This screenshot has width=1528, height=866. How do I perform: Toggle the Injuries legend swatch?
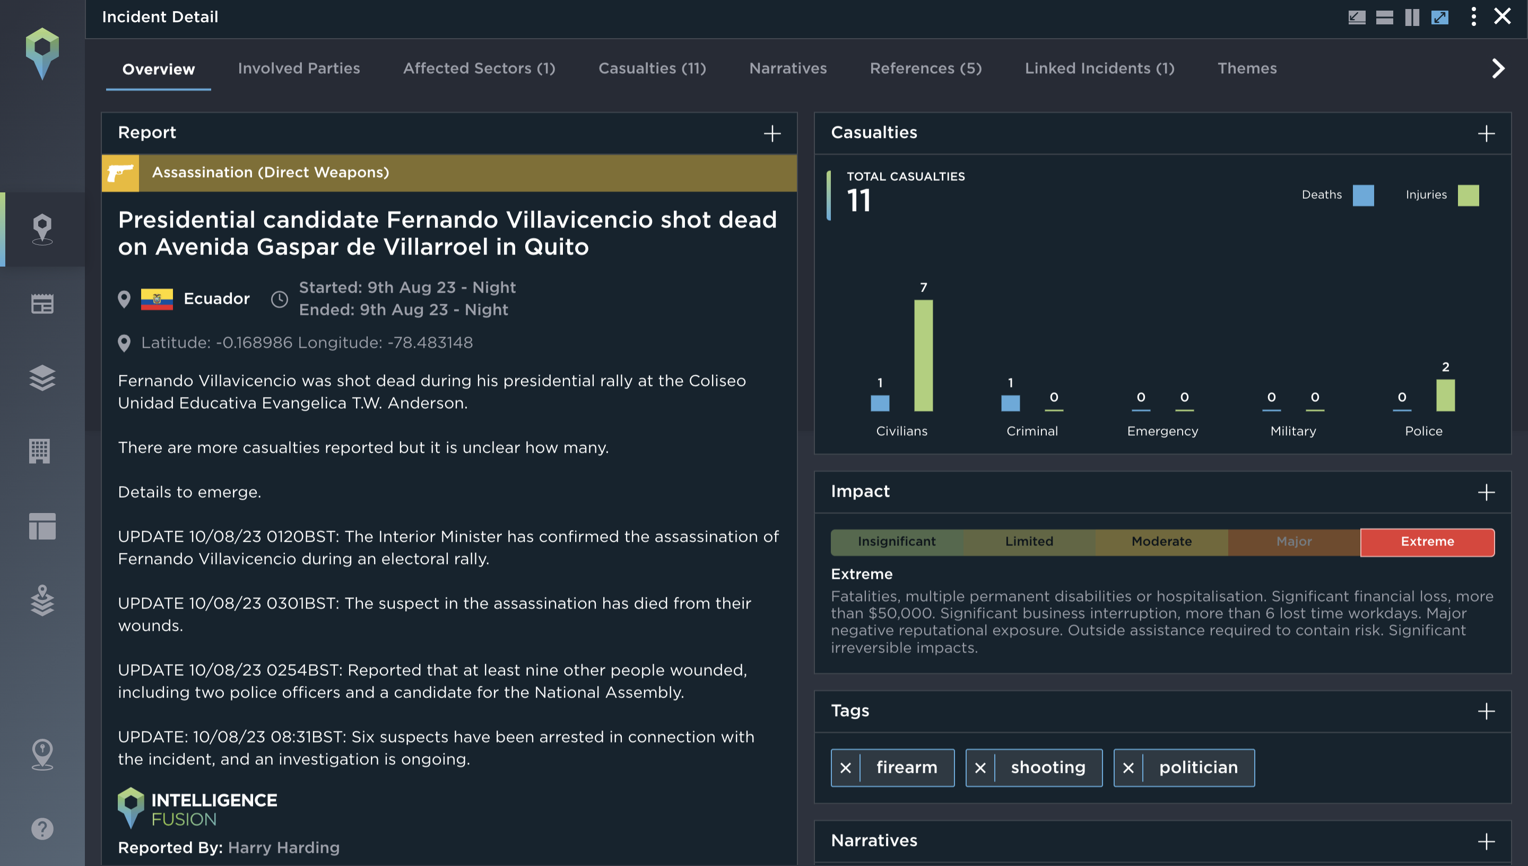coord(1468,195)
